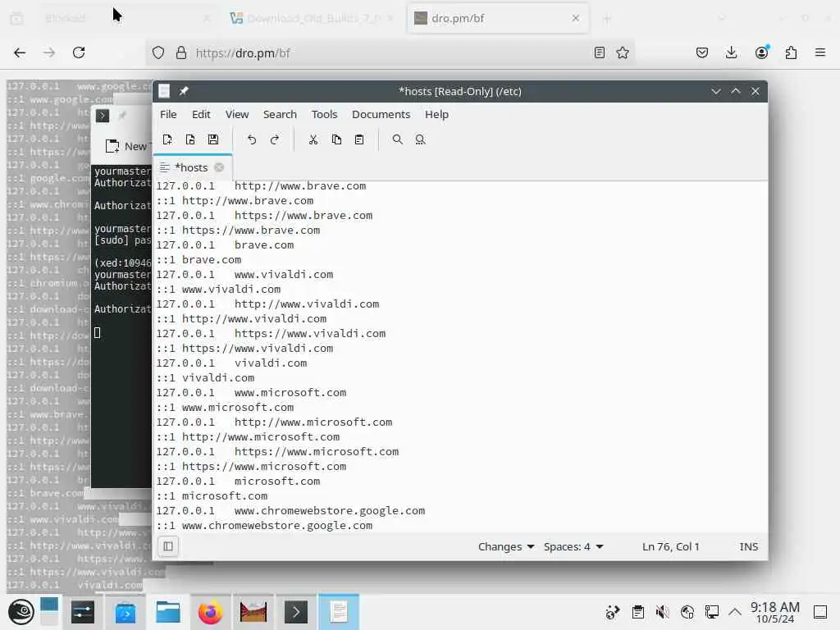
Task: Click the shield tracking protection icon
Action: pos(158,52)
